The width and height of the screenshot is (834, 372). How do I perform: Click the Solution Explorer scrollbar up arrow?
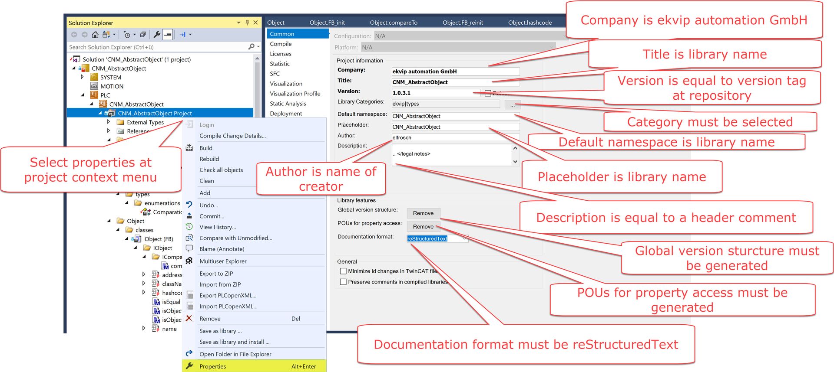(257, 58)
